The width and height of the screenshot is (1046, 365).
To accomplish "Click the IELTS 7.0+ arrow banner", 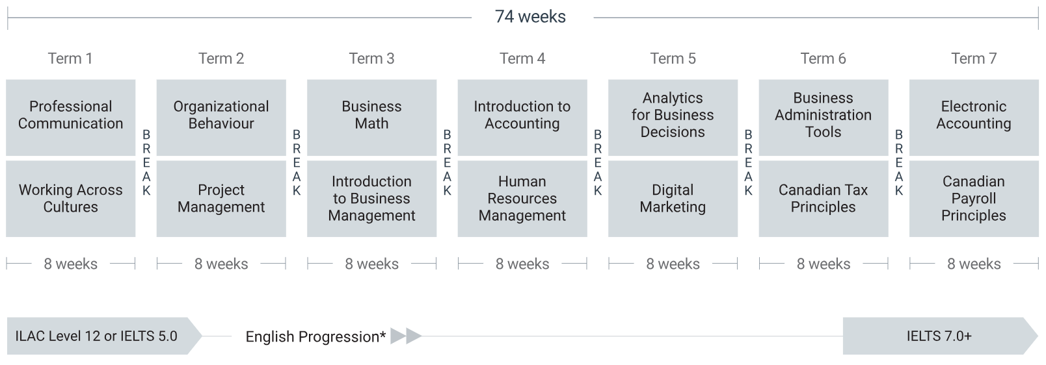I will click(941, 336).
